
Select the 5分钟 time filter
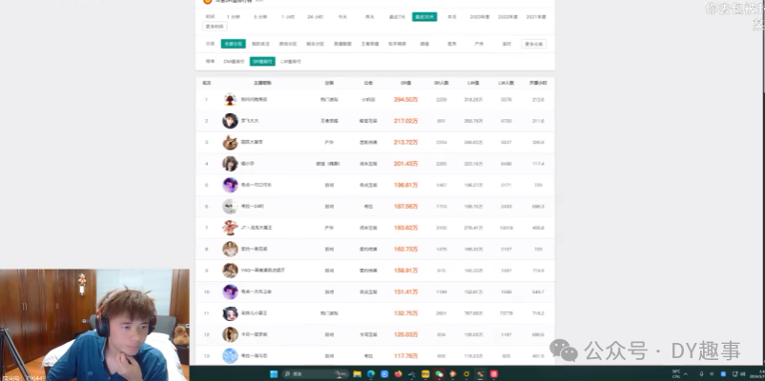260,17
